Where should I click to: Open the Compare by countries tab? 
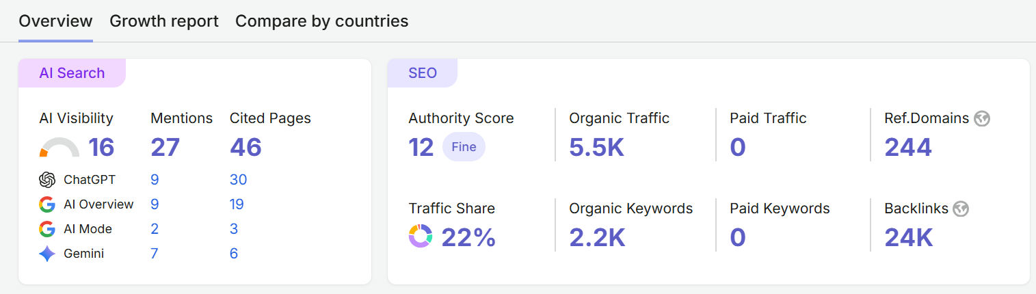click(322, 21)
